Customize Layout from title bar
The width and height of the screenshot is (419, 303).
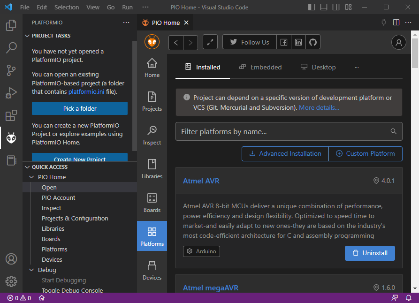click(x=349, y=7)
